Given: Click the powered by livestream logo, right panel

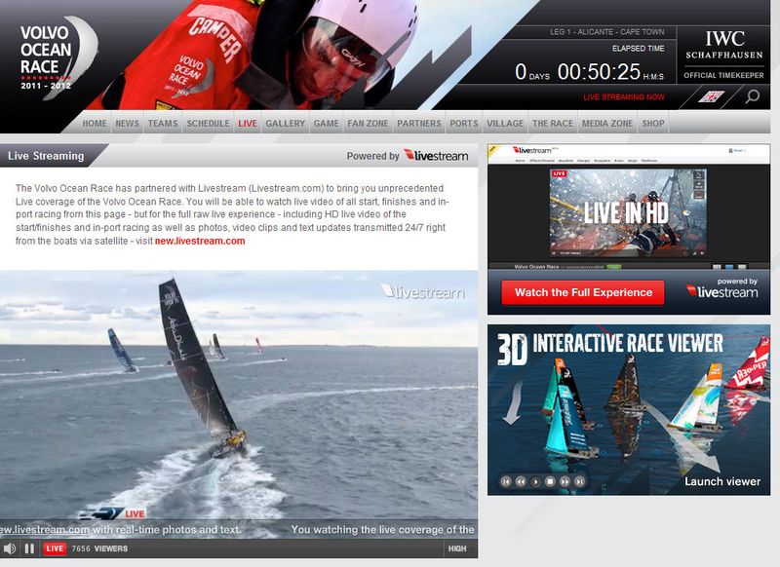Looking at the screenshot, I should point(722,288).
